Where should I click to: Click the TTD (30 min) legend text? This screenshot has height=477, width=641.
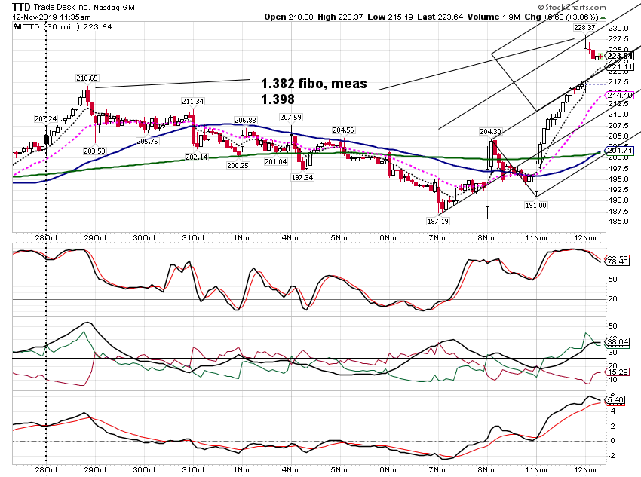coord(67,27)
